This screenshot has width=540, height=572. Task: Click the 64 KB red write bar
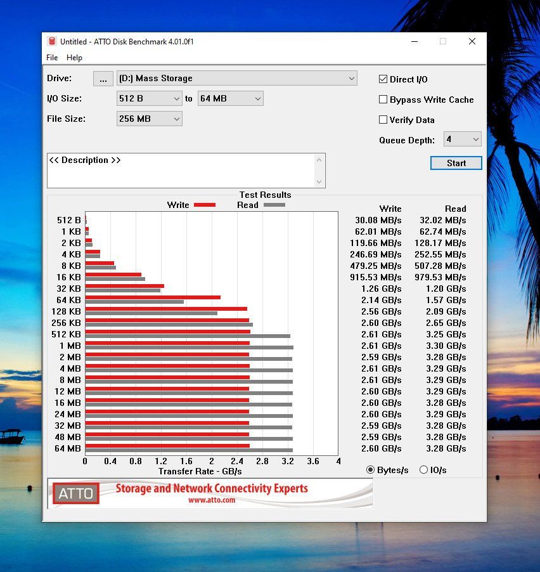[x=153, y=297]
